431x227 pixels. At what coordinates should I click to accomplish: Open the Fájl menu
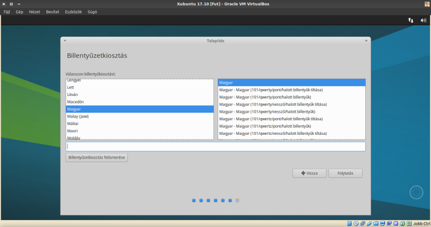click(x=7, y=11)
